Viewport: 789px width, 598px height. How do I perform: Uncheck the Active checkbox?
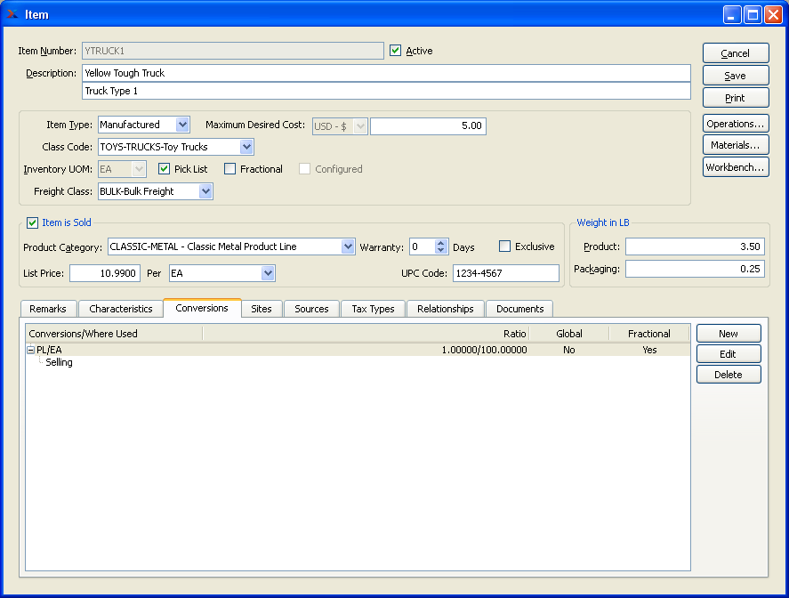tap(396, 51)
